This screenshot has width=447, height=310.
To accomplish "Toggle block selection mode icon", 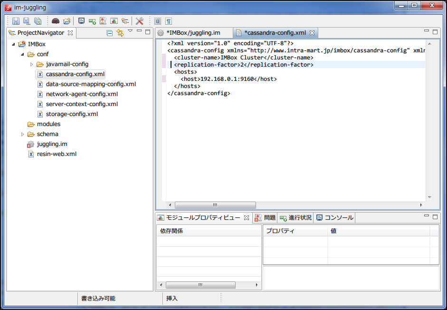I will pyautogui.click(x=158, y=21).
